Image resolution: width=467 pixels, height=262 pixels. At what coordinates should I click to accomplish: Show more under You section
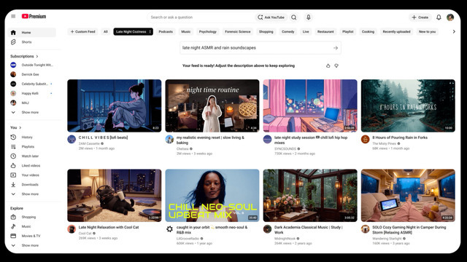[32, 194]
